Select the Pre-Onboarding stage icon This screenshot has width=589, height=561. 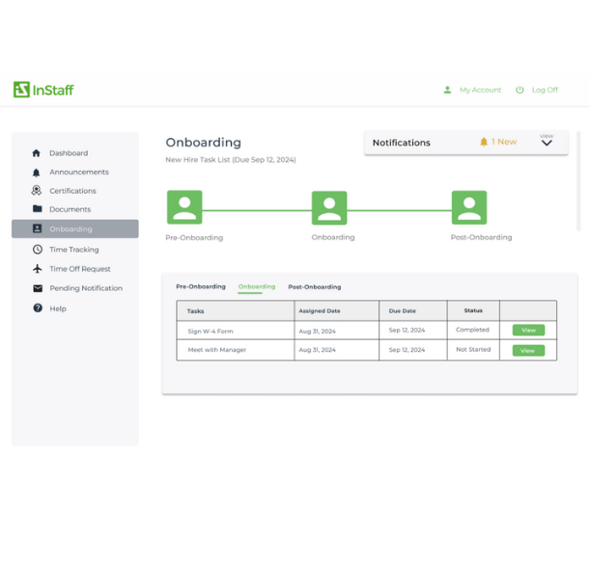184,207
